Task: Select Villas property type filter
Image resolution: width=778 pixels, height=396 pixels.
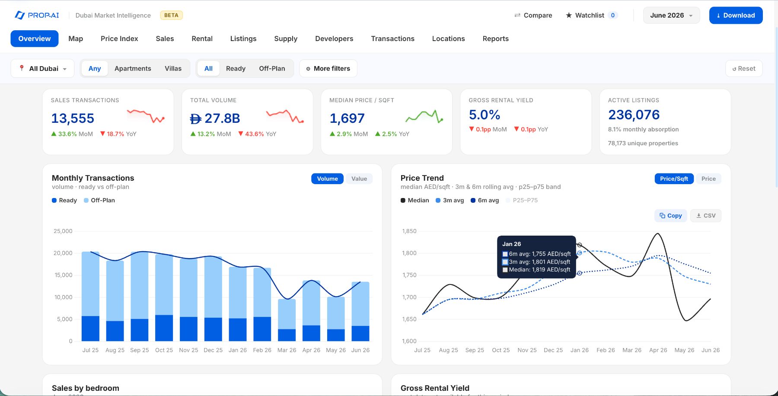Action: coord(173,68)
